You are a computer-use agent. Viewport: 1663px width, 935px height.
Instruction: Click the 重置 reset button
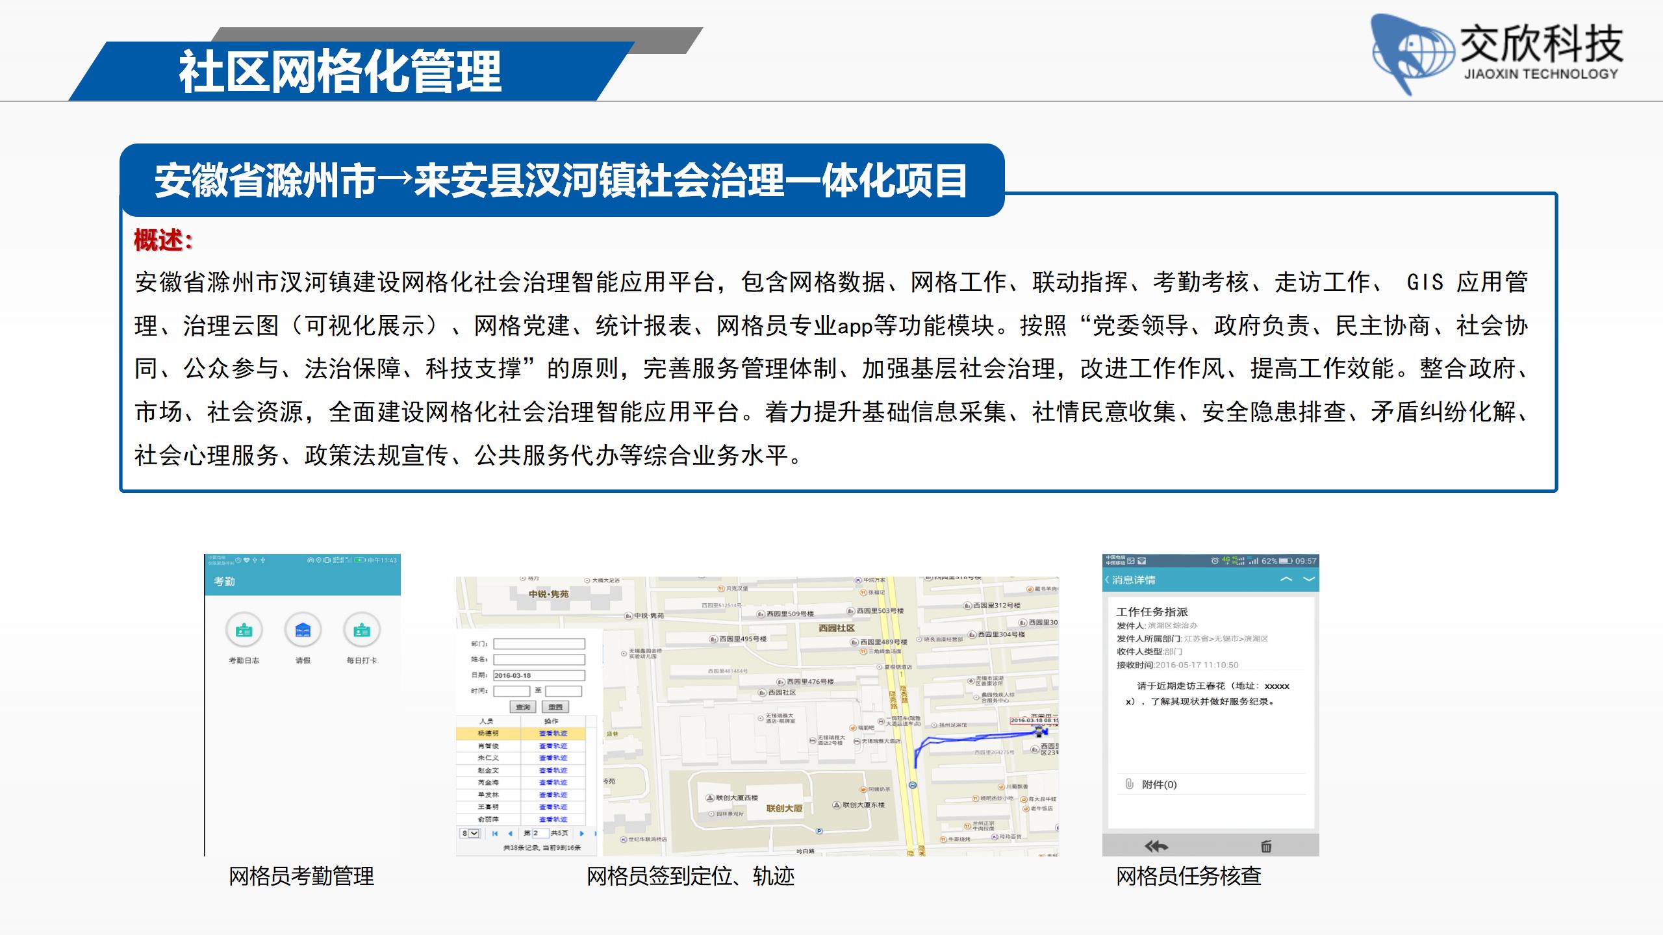click(555, 707)
